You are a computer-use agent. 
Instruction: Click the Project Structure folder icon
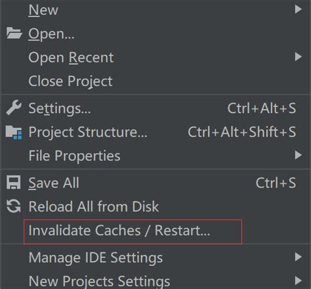point(14,132)
